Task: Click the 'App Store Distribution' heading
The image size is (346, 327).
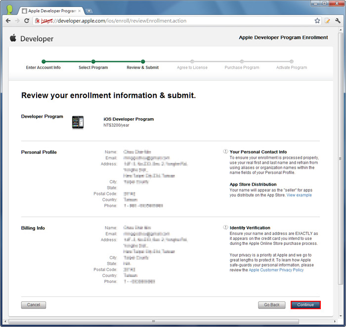Action: 253,185
